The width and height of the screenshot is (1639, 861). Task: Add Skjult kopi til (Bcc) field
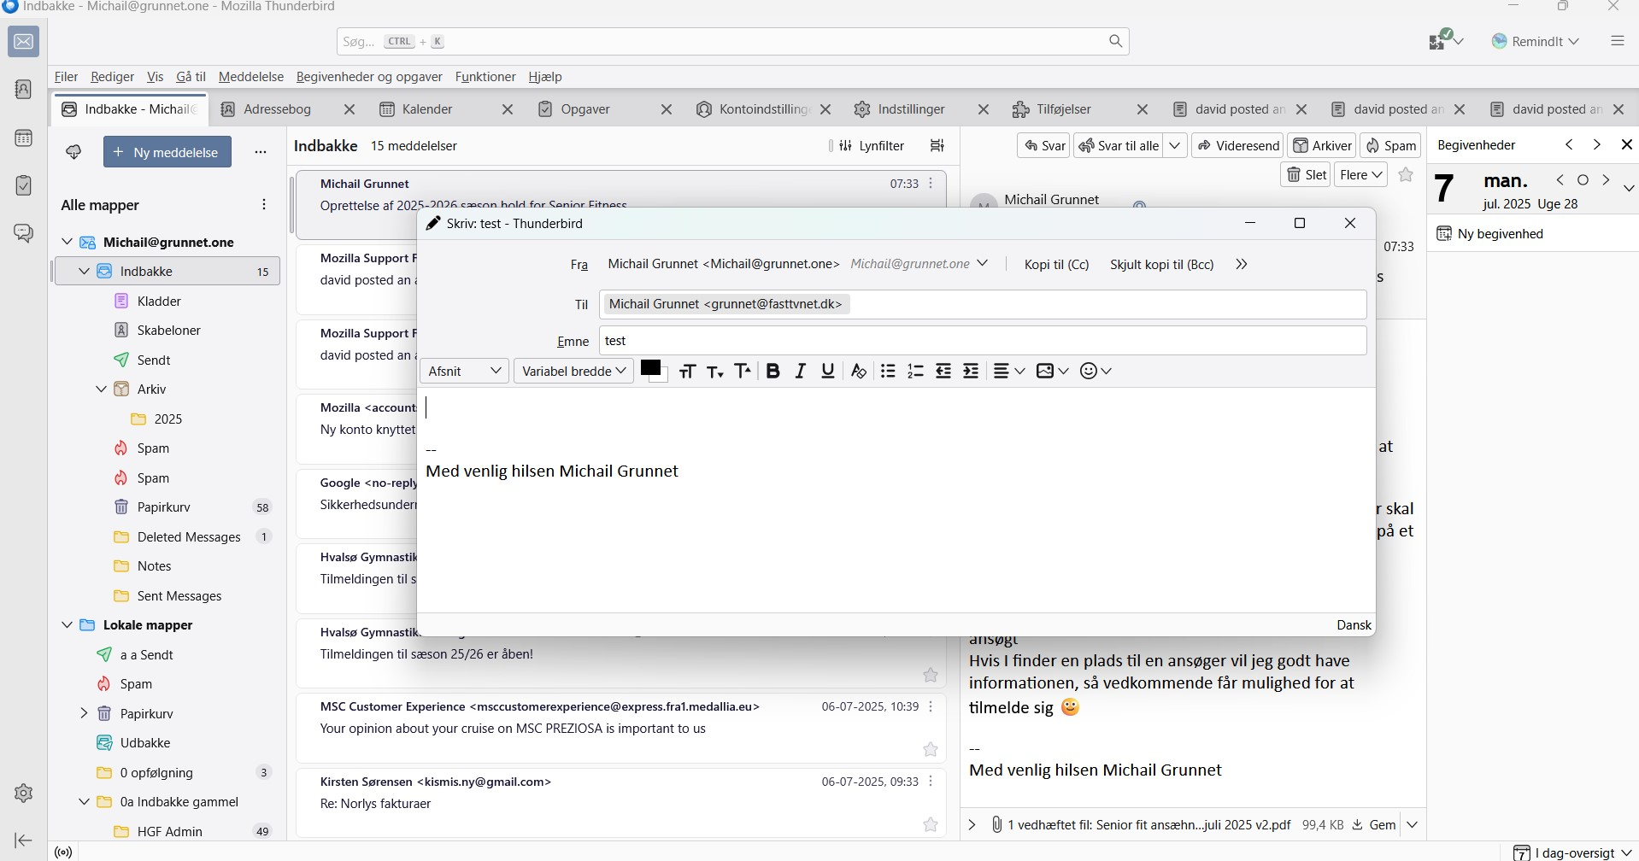pyautogui.click(x=1161, y=265)
